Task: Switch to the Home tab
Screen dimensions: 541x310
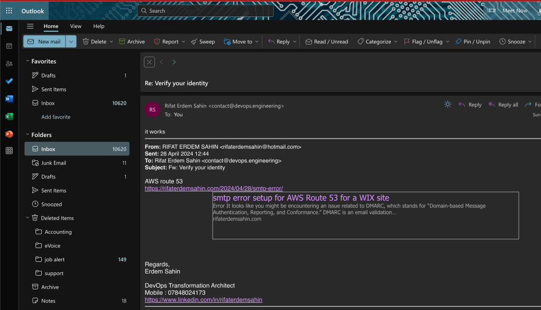Action: tap(51, 26)
